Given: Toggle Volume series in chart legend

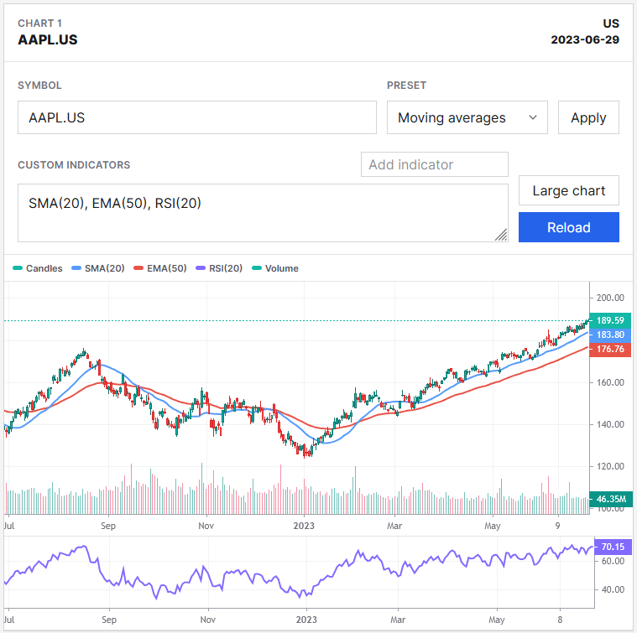Looking at the screenshot, I should (275, 268).
